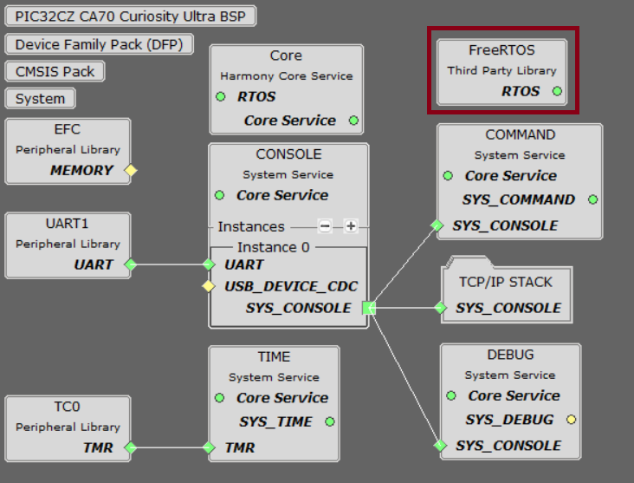Select the System component block
This screenshot has height=483, width=634.
coord(40,99)
